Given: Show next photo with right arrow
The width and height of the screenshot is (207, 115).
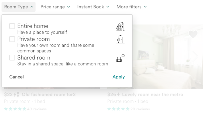Looking at the screenshot, I should click(195, 56).
